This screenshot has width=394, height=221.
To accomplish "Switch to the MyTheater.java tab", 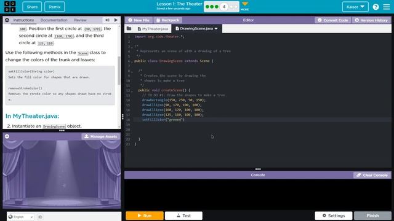I will click(153, 29).
